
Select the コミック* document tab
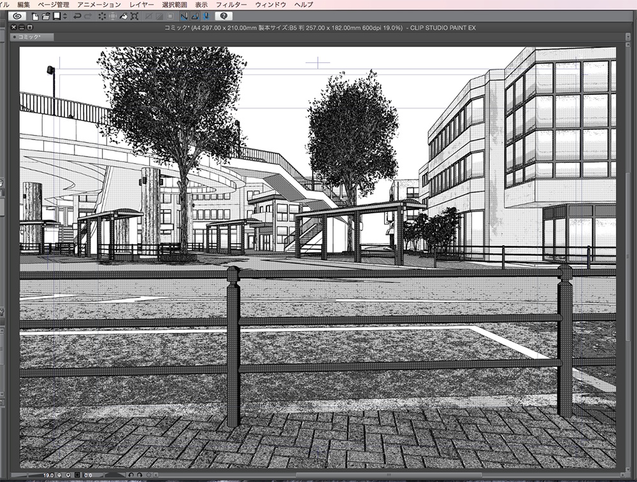click(32, 37)
